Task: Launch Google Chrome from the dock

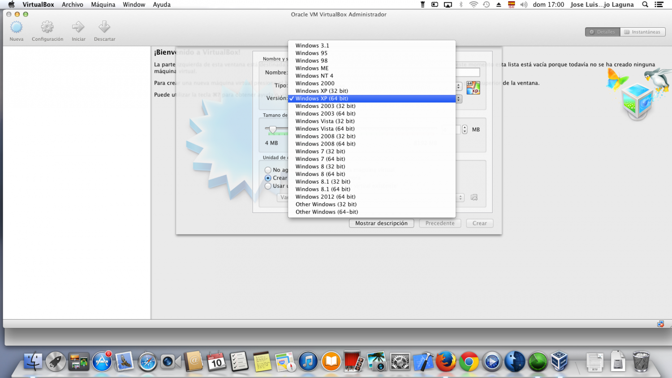Action: coord(469,362)
